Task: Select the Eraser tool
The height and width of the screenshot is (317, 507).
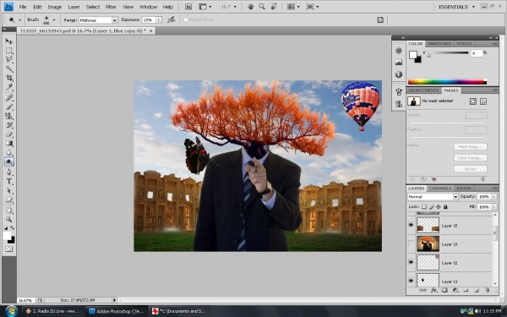Action: [8, 134]
